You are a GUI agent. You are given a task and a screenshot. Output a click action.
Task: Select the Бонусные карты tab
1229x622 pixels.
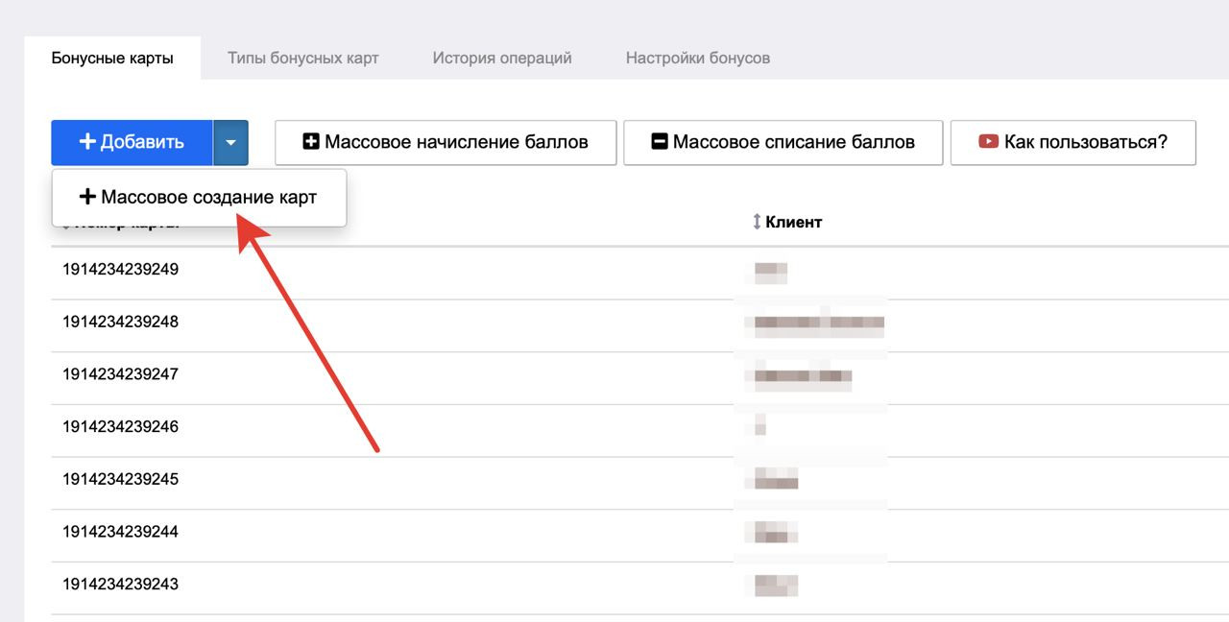pyautogui.click(x=112, y=58)
